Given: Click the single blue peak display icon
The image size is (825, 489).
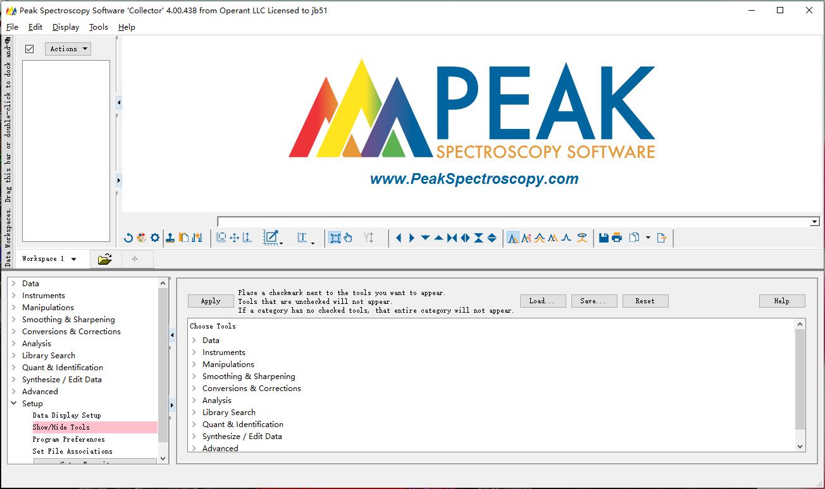Looking at the screenshot, I should 566,238.
